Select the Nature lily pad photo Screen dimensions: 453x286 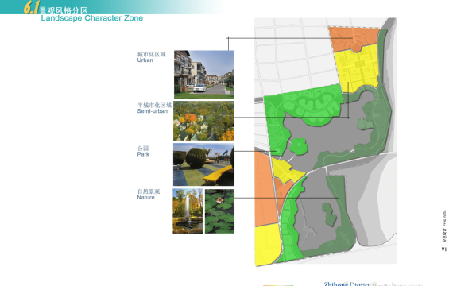(219, 211)
